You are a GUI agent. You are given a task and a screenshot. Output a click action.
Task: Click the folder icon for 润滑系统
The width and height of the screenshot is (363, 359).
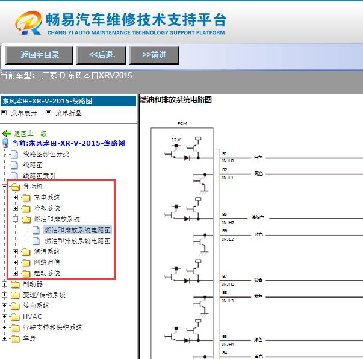[26, 252]
